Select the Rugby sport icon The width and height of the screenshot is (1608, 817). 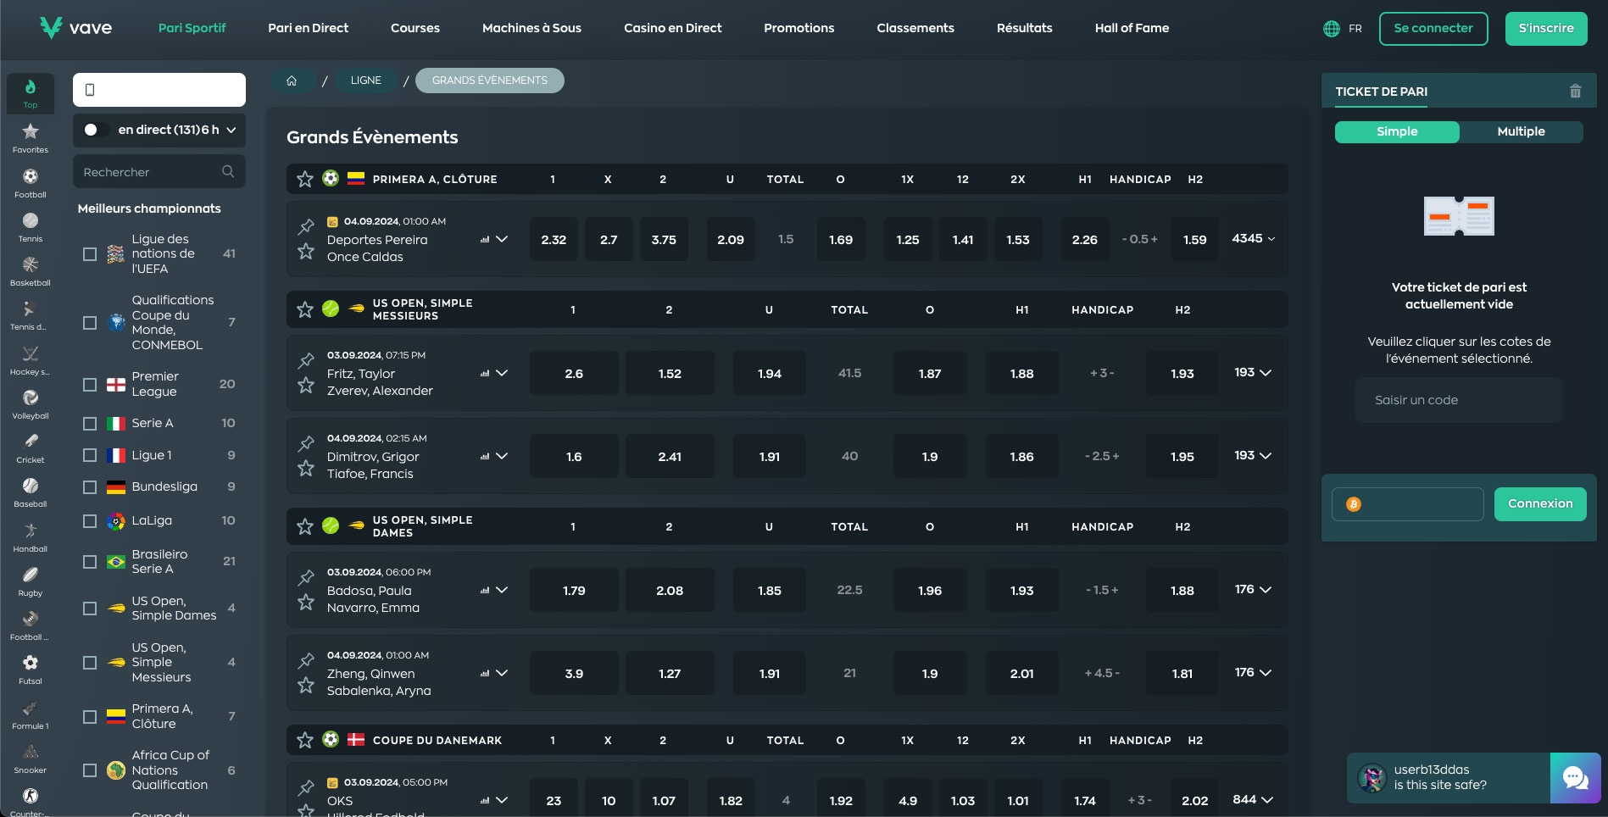31,581
